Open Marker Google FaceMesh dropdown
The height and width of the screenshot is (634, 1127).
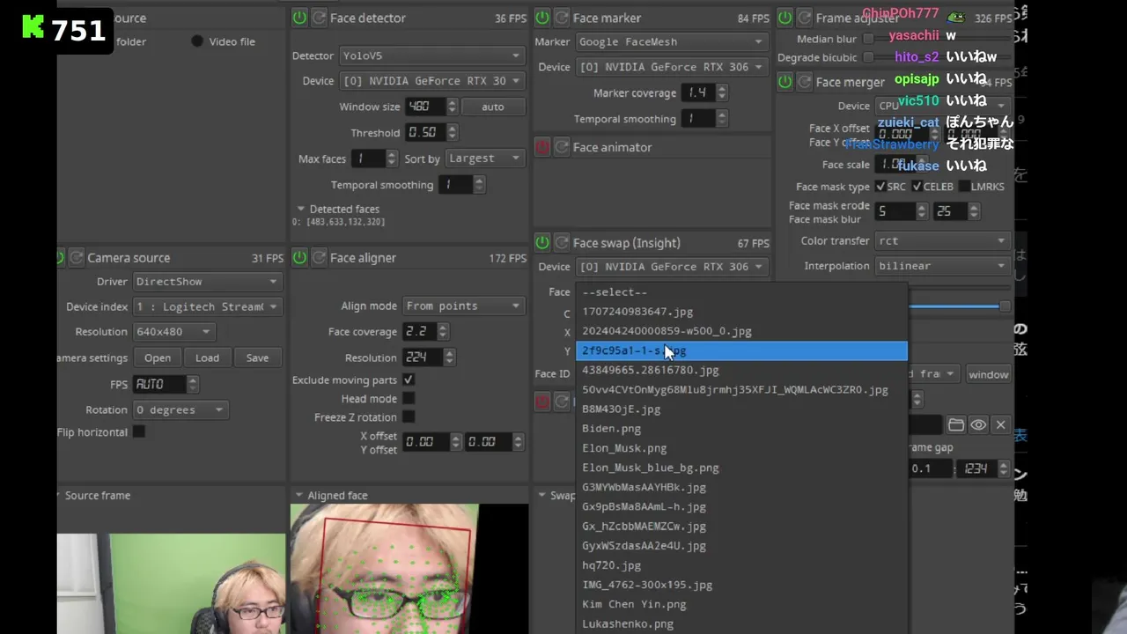[671, 41]
